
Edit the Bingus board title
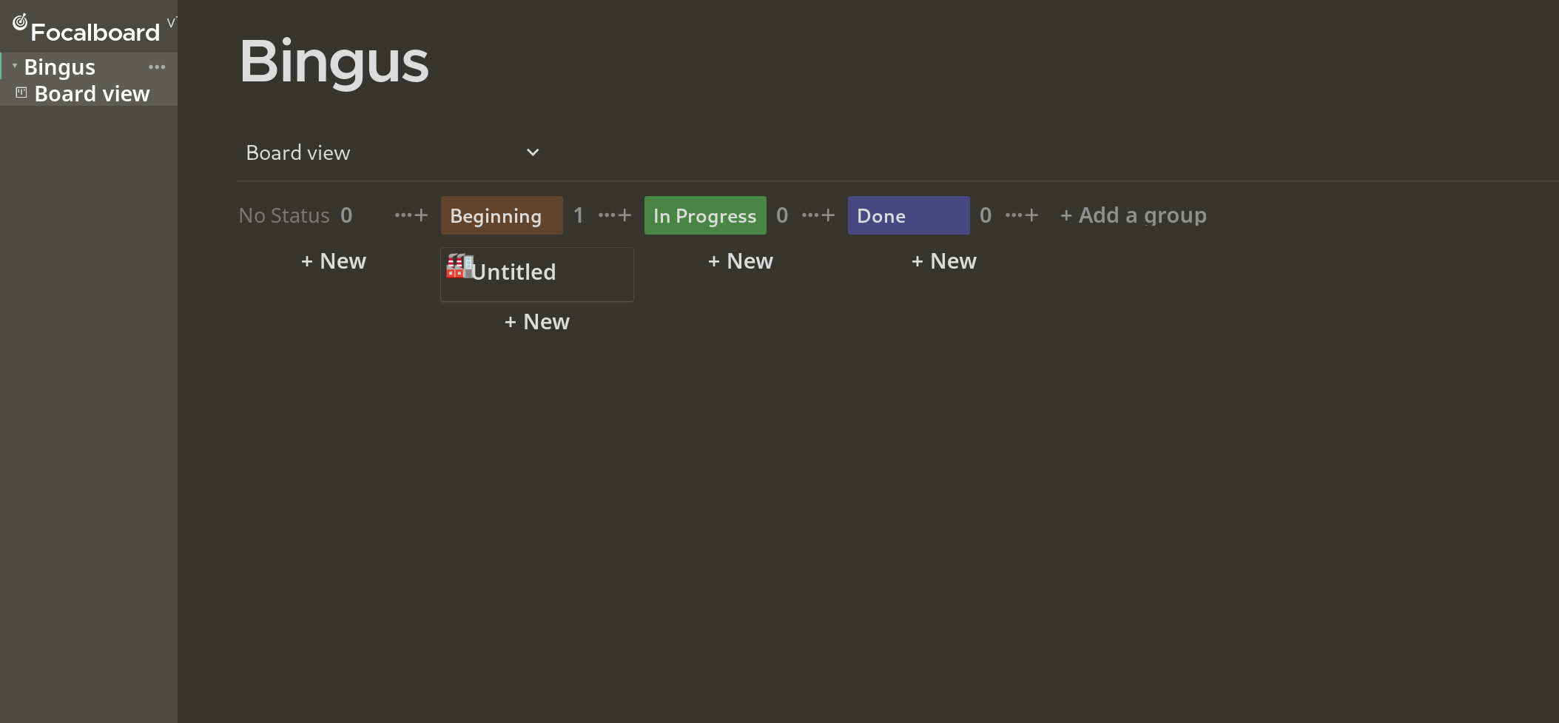(x=334, y=61)
